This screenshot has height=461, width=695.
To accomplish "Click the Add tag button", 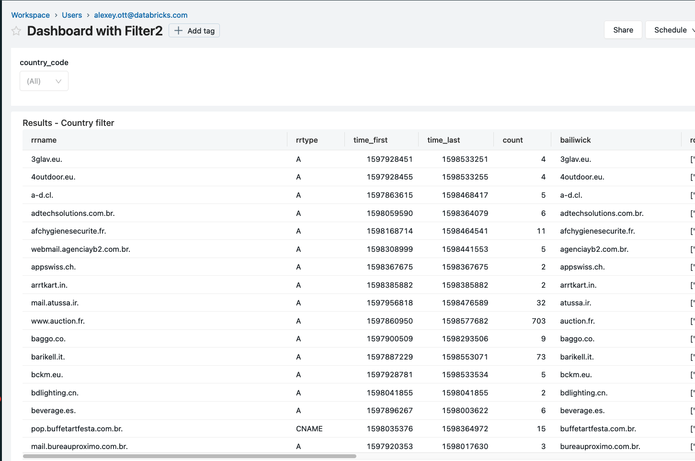I will tap(194, 30).
